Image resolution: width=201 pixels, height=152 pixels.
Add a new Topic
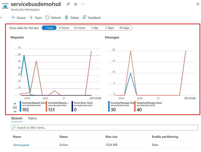(x=36, y=18)
